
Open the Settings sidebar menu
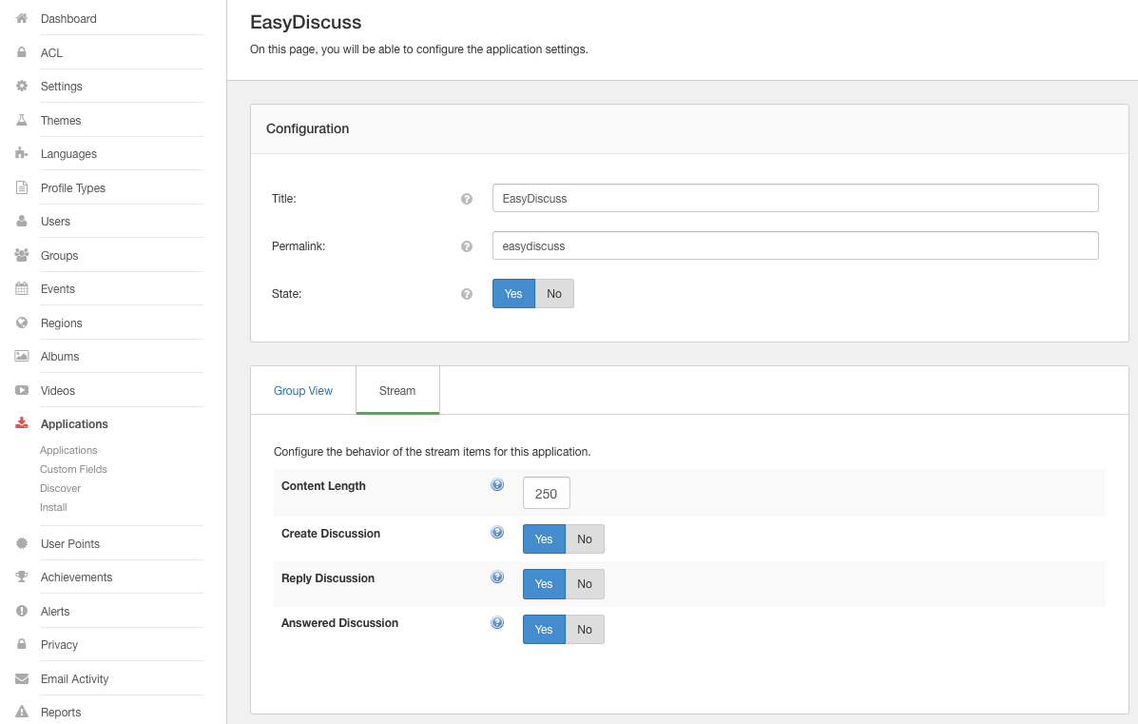[x=62, y=87]
